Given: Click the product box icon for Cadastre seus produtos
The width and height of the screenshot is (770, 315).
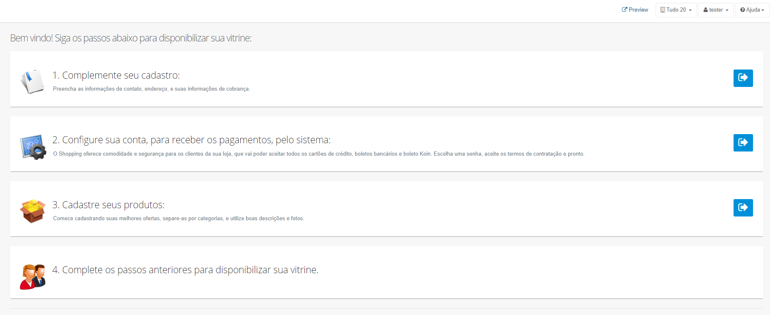Looking at the screenshot, I should pyautogui.click(x=33, y=211).
